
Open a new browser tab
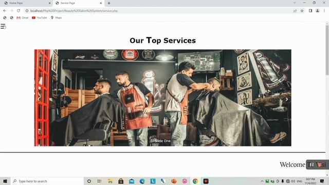point(109,3)
